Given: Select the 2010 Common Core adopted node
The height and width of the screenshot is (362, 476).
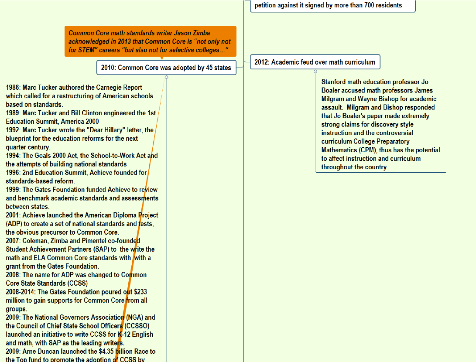Looking at the screenshot, I should tap(166, 68).
